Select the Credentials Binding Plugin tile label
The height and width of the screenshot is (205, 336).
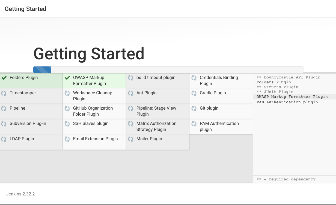pos(219,81)
